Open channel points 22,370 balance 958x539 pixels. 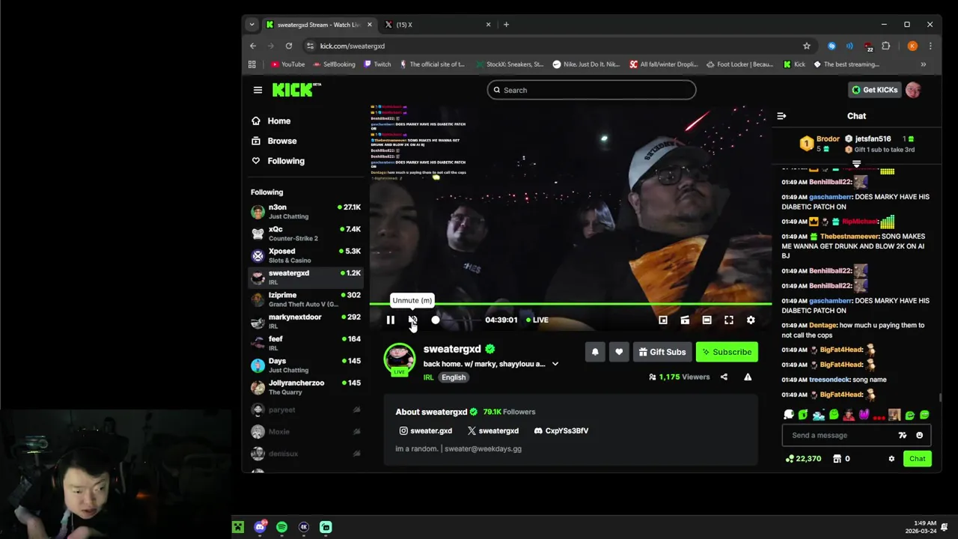tap(803, 459)
